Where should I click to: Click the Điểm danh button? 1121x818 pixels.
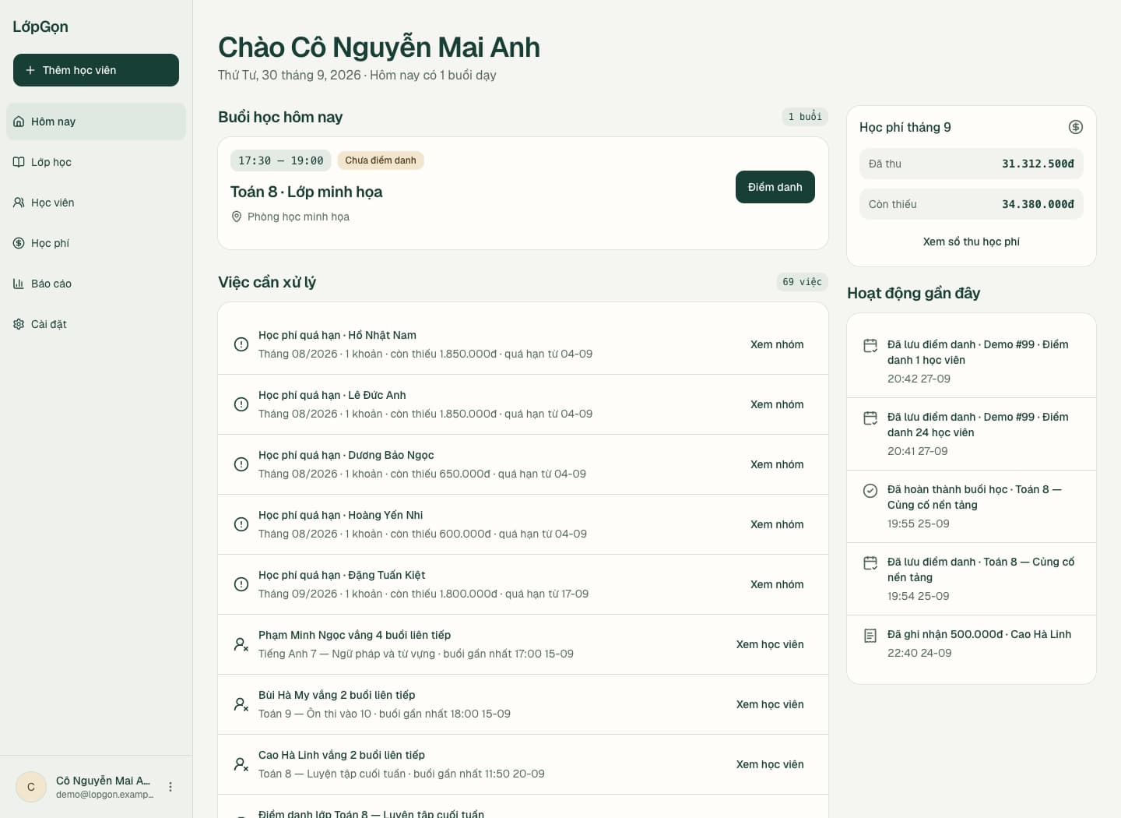tap(775, 187)
